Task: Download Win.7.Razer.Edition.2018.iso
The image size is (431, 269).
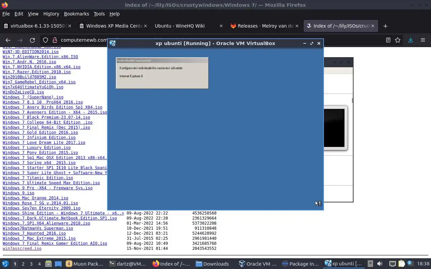Action: pyautogui.click(x=36, y=72)
